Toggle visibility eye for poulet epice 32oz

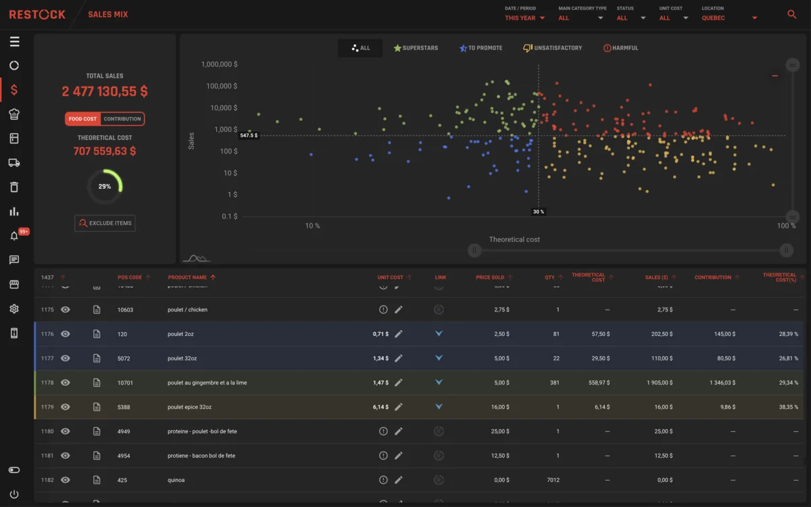[66, 407]
